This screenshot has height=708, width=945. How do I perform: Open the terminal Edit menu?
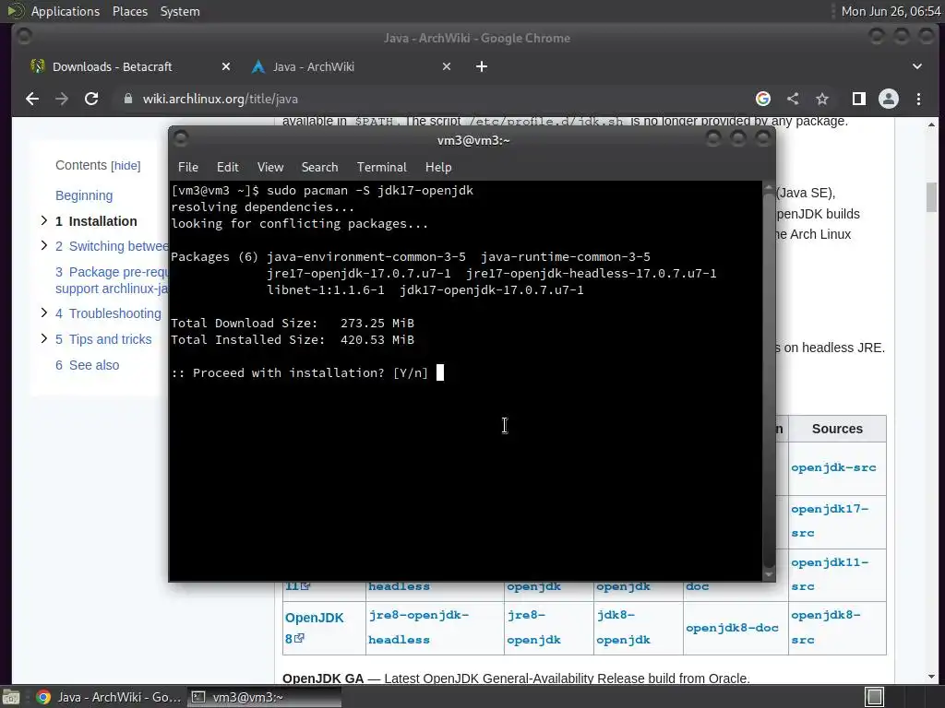point(227,168)
